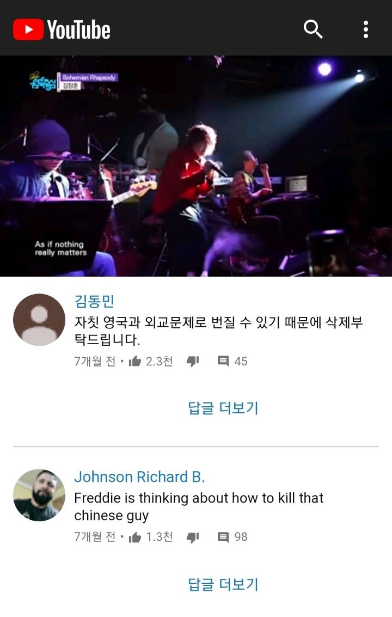Like 김동민's comment with thumbs up
Viewport: 392px width, 617px height.
134,361
